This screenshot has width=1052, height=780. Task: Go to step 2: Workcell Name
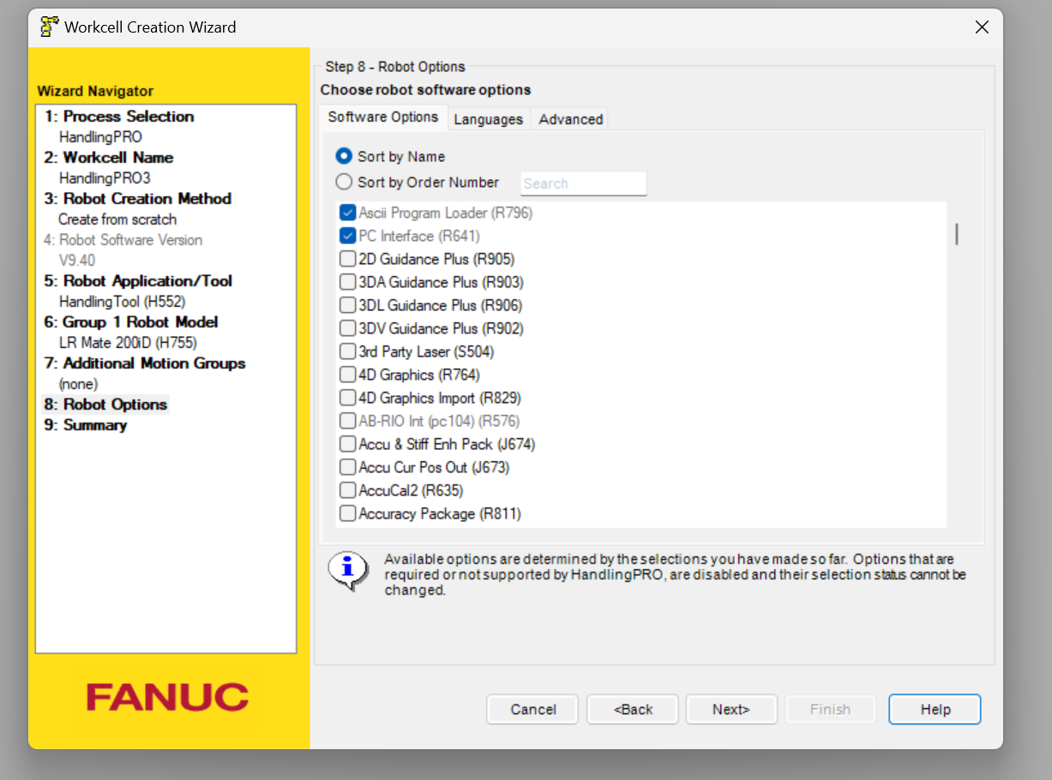pos(109,158)
